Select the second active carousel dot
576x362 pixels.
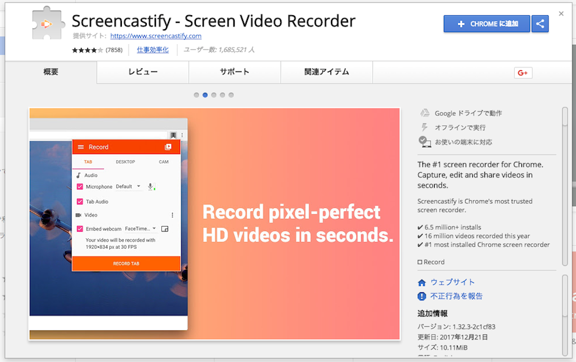(205, 95)
